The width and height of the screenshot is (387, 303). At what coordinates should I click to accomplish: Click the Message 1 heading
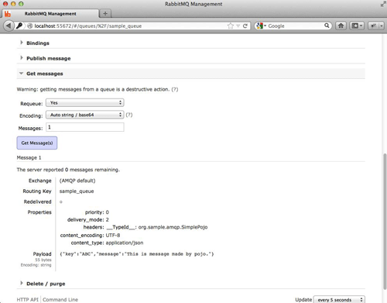click(29, 157)
